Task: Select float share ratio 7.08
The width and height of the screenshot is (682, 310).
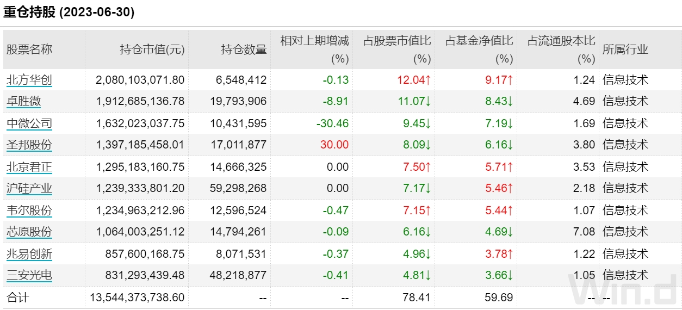Action: click(584, 232)
